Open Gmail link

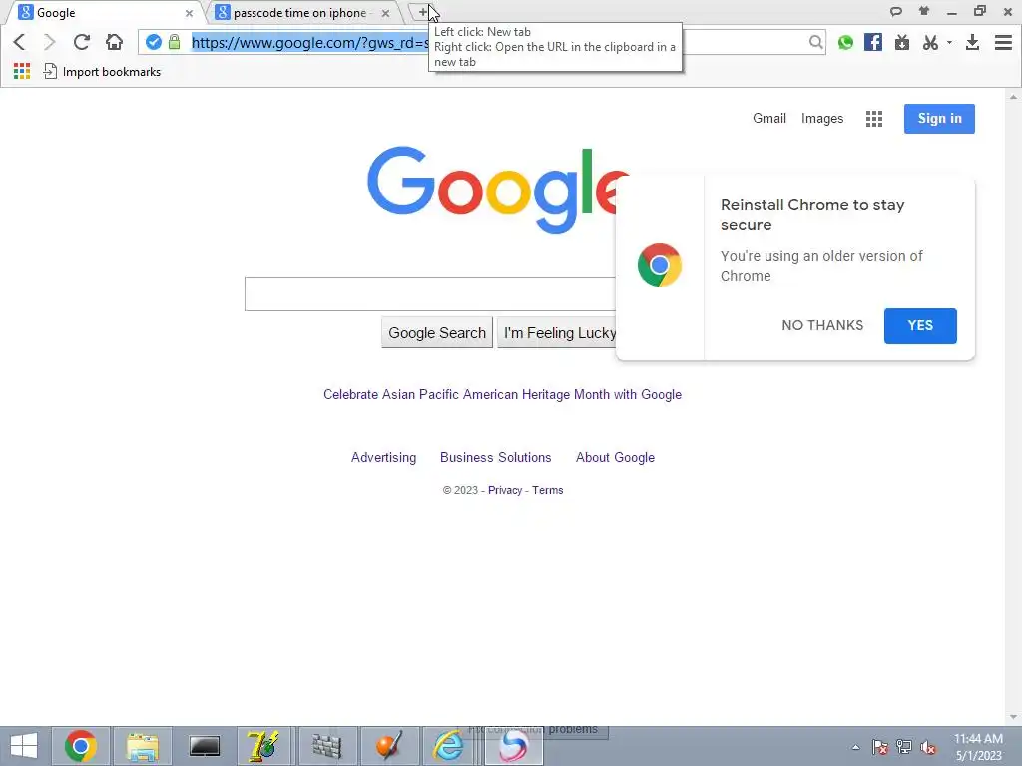(x=769, y=118)
